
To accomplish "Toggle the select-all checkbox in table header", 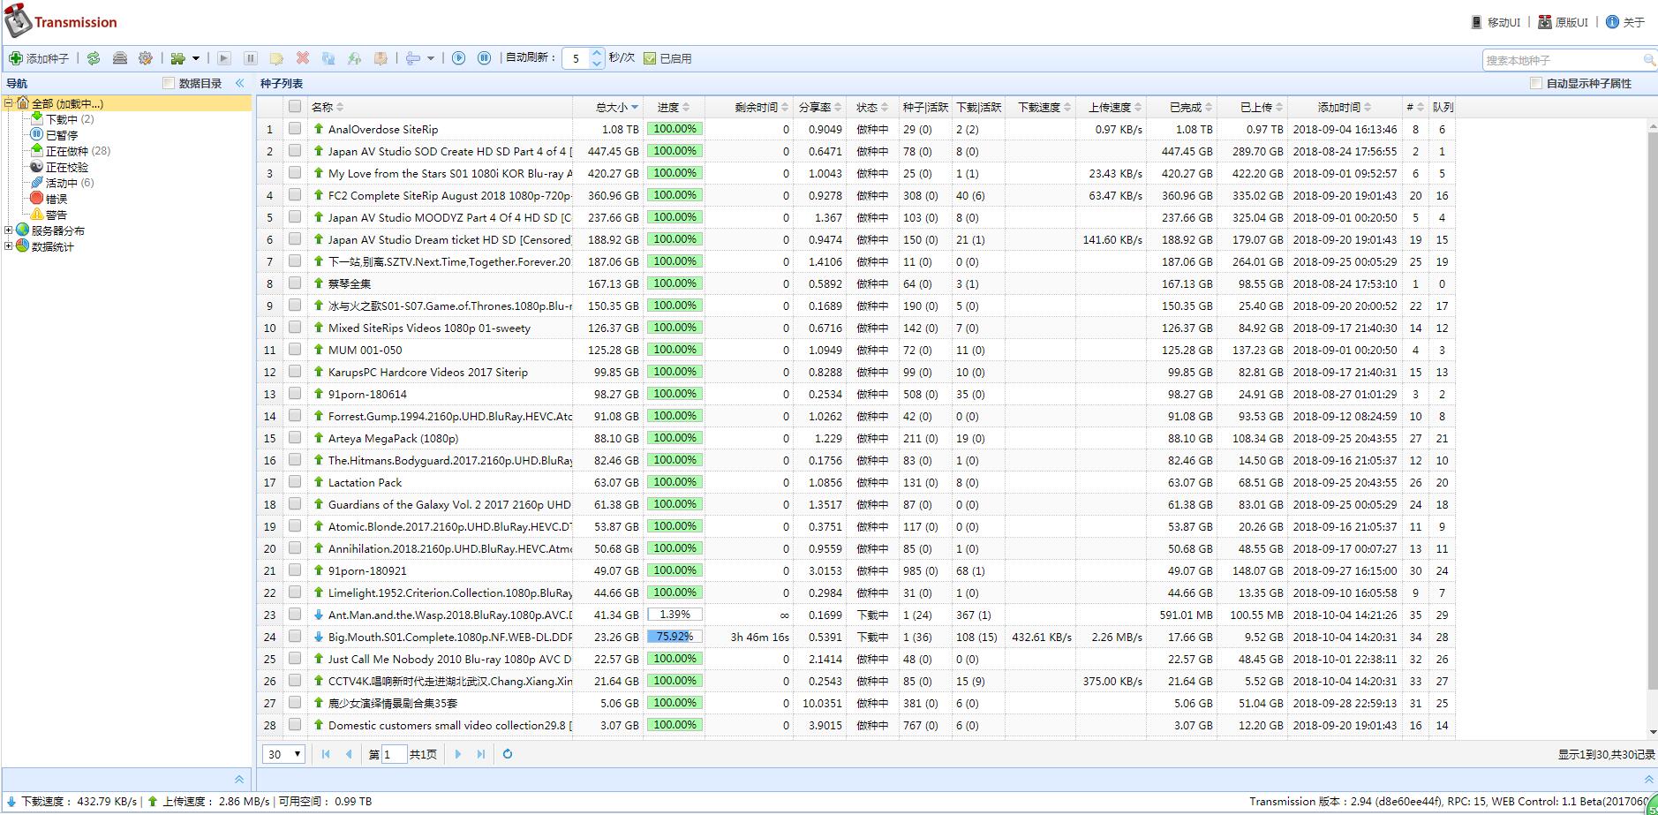I will (x=295, y=107).
